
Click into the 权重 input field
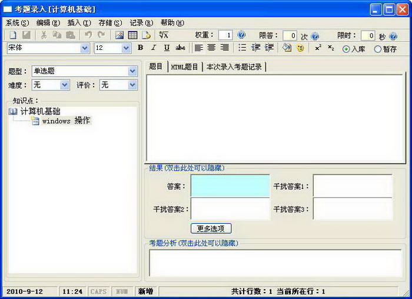(225, 35)
